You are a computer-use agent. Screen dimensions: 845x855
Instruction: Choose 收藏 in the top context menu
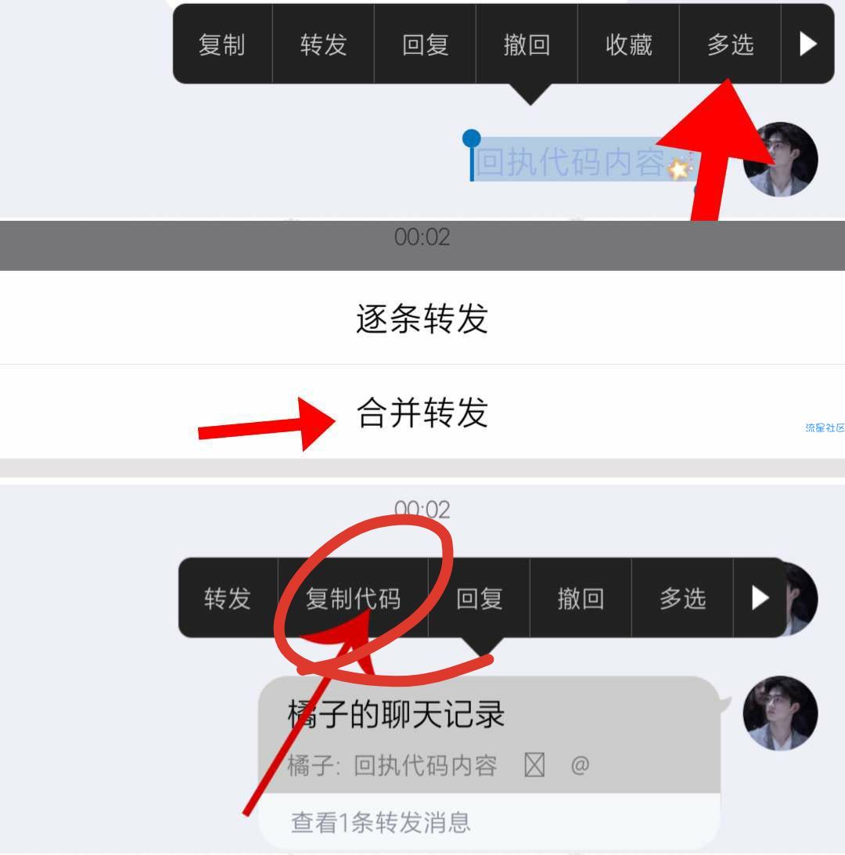click(629, 44)
